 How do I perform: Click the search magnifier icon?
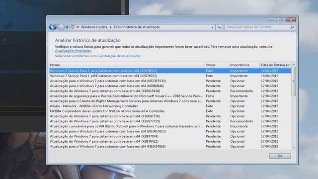point(292,27)
